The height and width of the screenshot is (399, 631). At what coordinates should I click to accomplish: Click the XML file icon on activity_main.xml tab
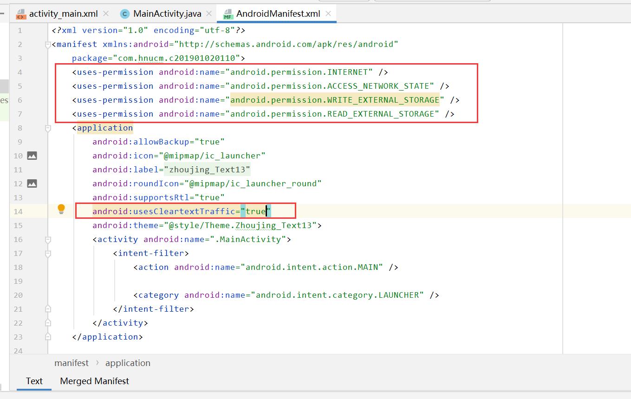coord(21,14)
